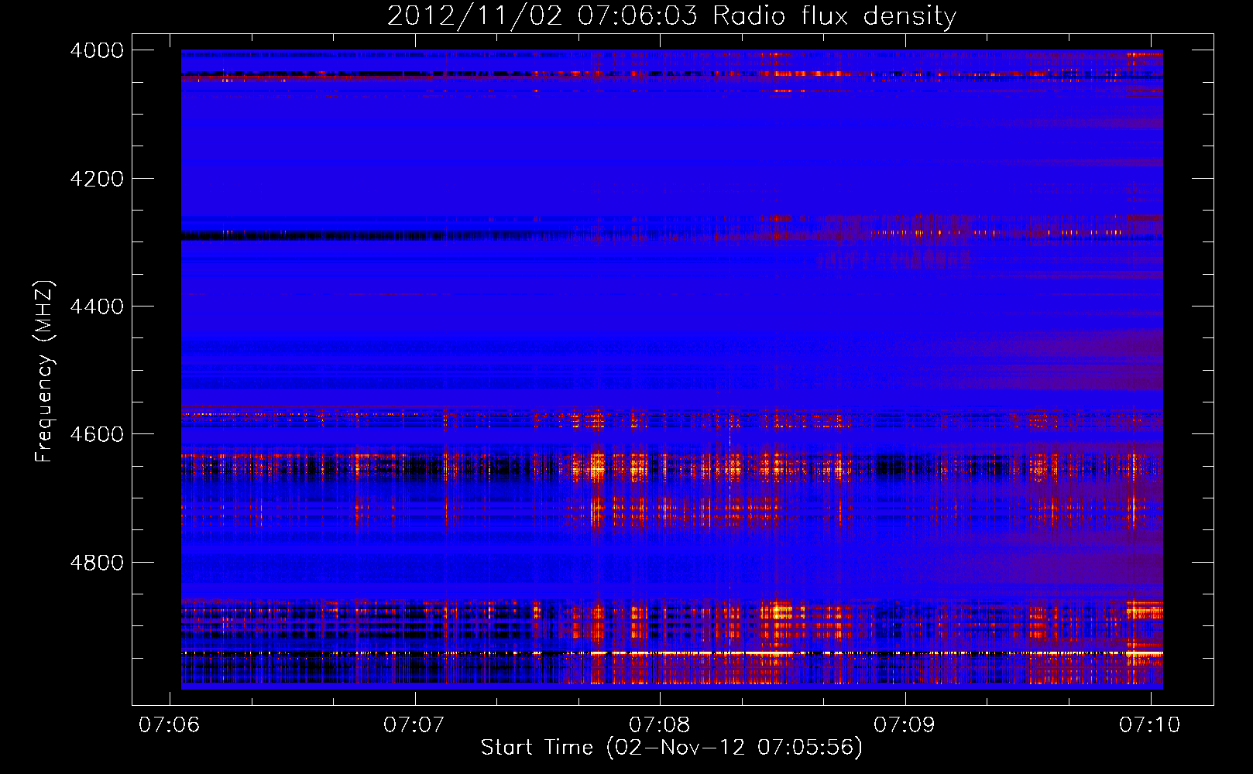Screen dimensions: 1253x774
Task: Click the 4200 frequency tick label
Action: pyautogui.click(x=97, y=179)
